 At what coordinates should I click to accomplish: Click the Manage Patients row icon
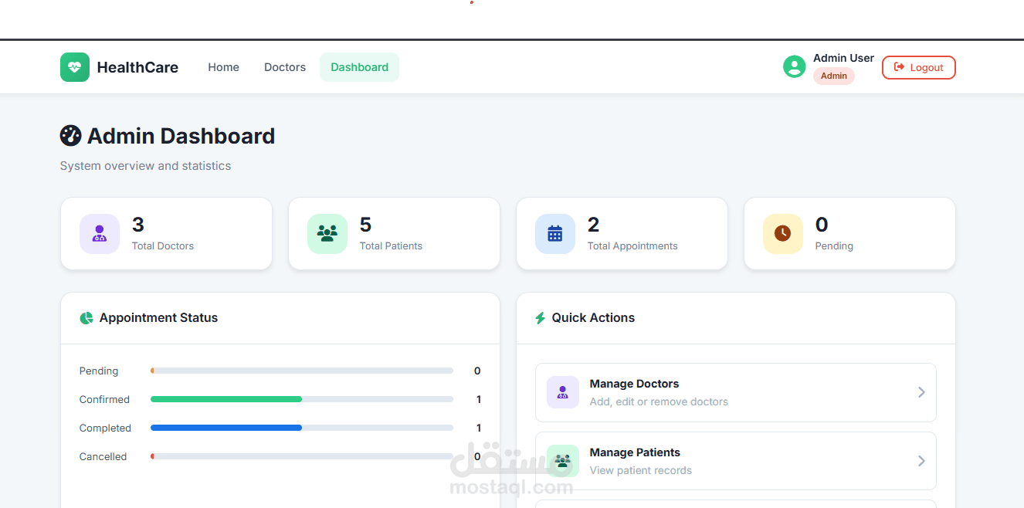point(563,461)
